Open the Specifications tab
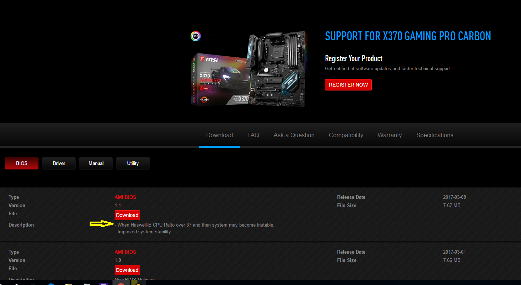This screenshot has width=521, height=285. (435, 135)
